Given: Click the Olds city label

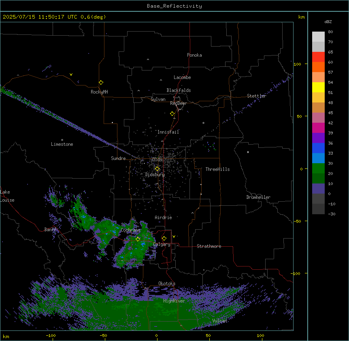Looking at the screenshot, I should click(x=157, y=160).
